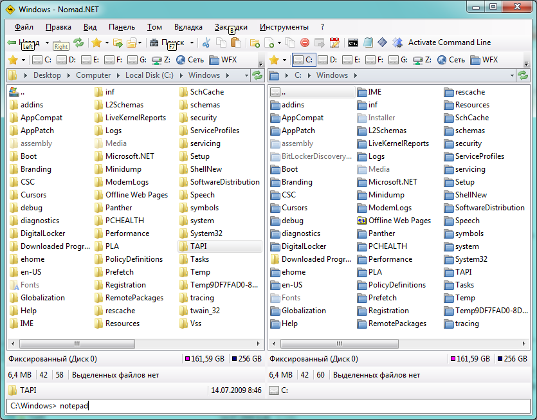Expand arrow after Computer in left breadcrumb
The image size is (537, 420).
[118, 75]
